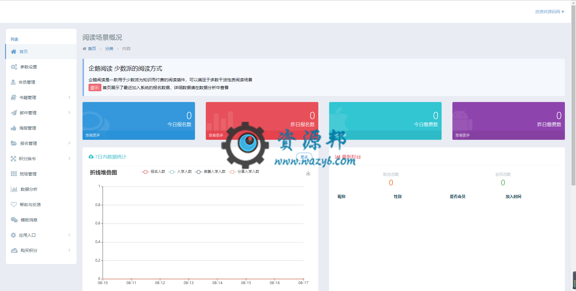Open 班级管理 menu item

click(28, 174)
